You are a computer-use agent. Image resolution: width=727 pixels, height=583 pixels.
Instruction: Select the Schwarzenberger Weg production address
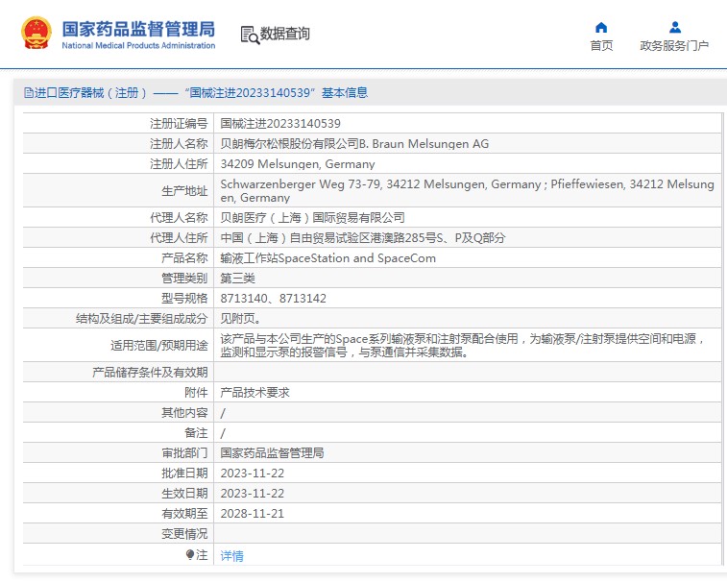(x=467, y=190)
